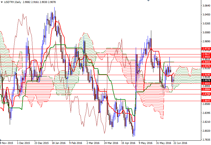
Task: Click the 3.0640 price scale value
Action: coord(206,6)
